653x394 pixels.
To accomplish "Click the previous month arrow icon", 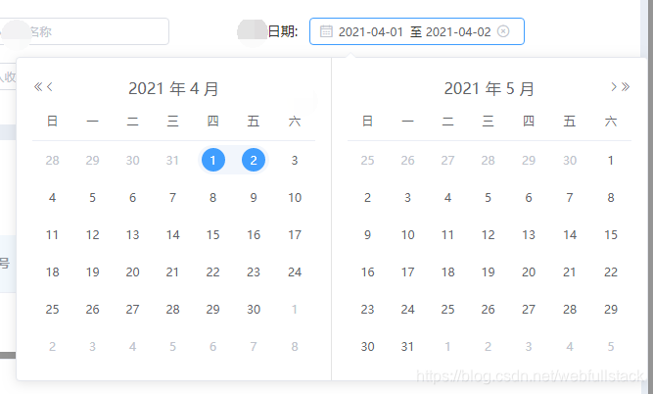I will click(x=50, y=86).
